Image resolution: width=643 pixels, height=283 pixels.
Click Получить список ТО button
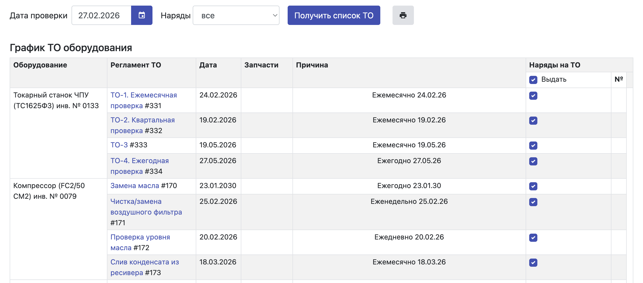333,15
